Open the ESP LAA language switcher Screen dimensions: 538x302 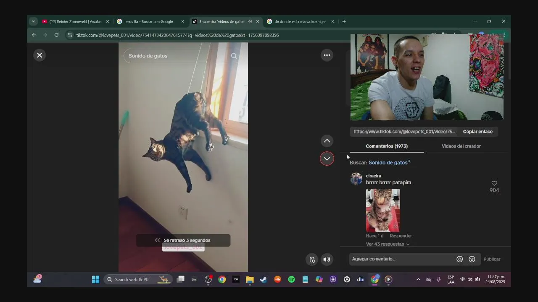click(x=451, y=279)
